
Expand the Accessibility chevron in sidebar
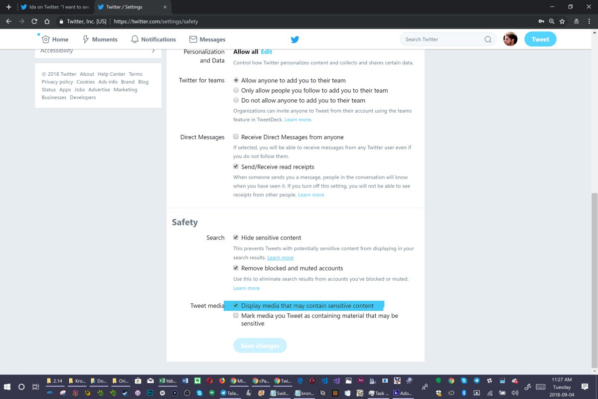point(153,50)
